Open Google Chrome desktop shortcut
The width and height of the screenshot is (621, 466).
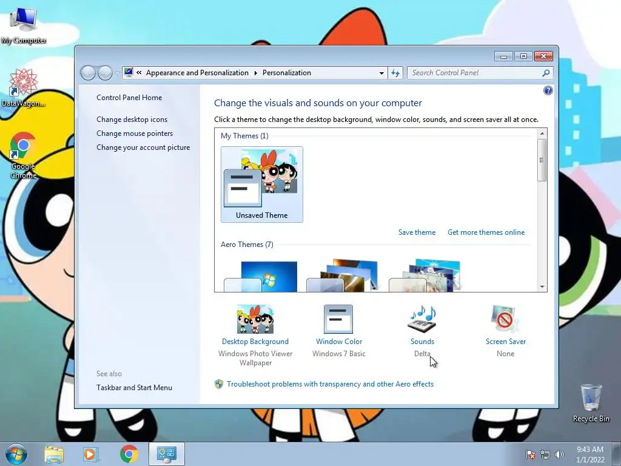click(24, 155)
